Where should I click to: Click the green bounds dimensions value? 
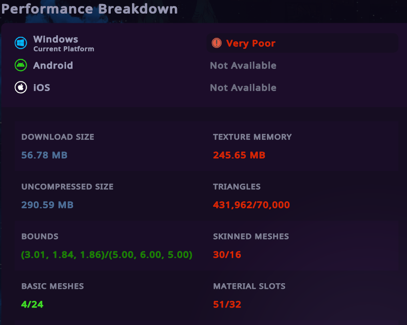pyautogui.click(x=107, y=255)
